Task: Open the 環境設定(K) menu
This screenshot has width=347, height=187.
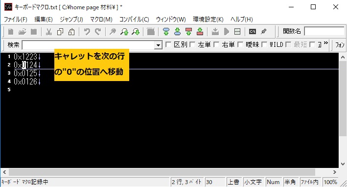Action: [x=208, y=20]
